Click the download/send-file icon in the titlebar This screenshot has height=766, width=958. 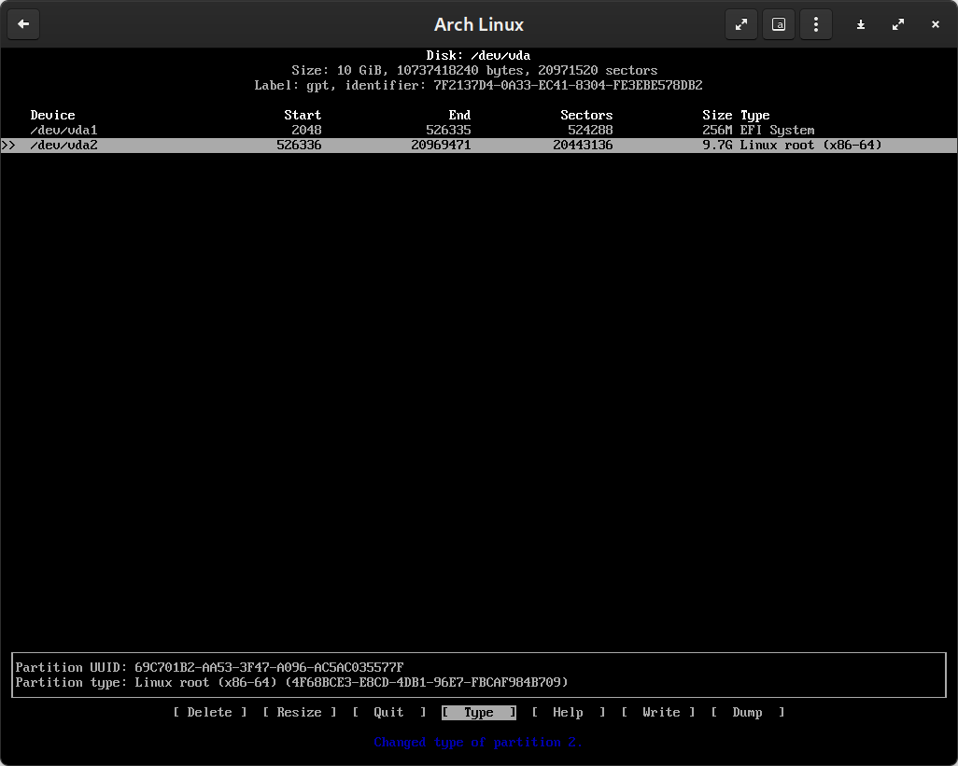tap(860, 24)
